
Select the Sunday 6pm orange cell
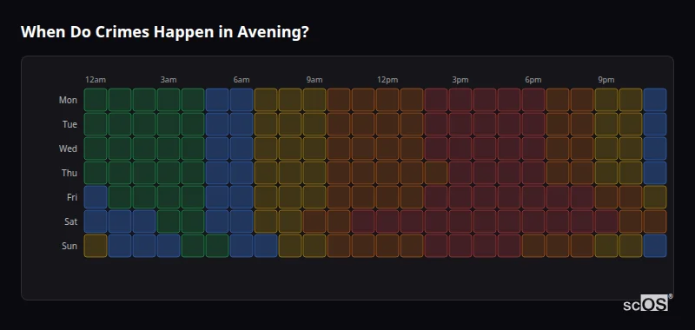coord(533,246)
